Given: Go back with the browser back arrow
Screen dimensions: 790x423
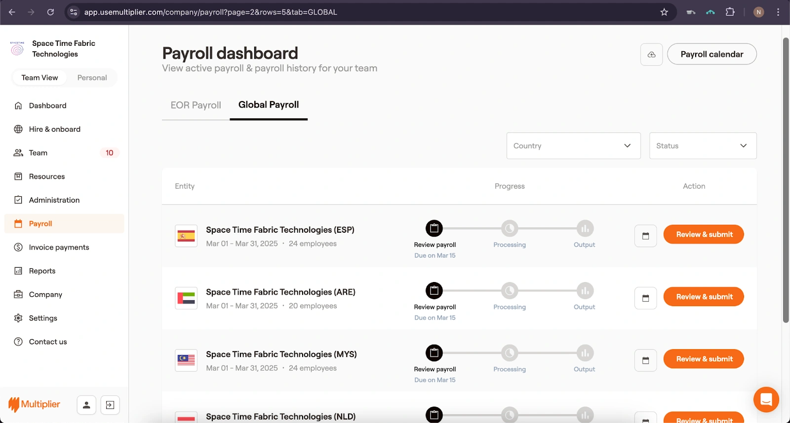Looking at the screenshot, I should pos(12,12).
